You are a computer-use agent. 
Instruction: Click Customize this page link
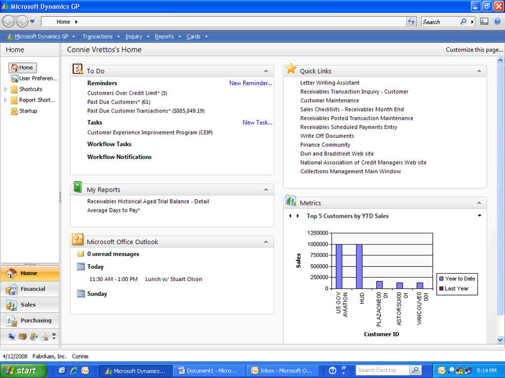tap(474, 49)
